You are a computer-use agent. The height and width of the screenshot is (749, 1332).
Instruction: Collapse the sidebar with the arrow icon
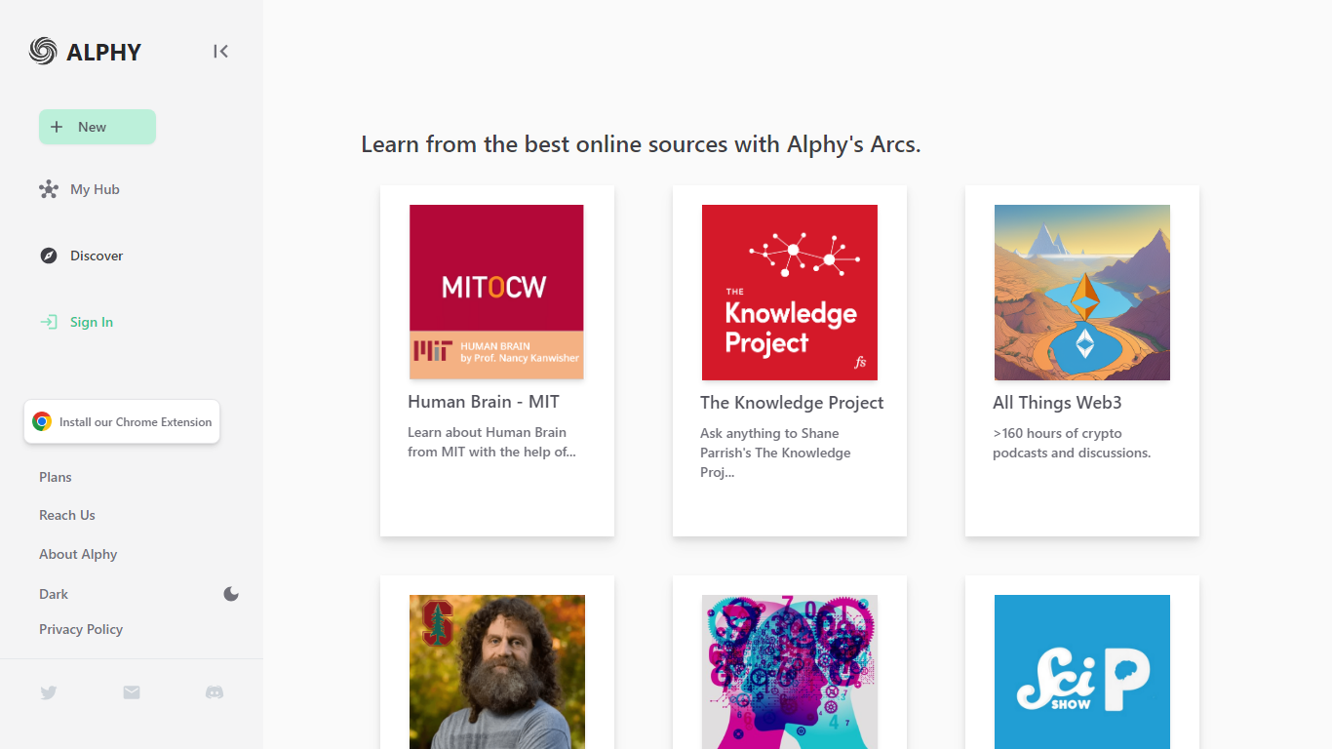221,51
